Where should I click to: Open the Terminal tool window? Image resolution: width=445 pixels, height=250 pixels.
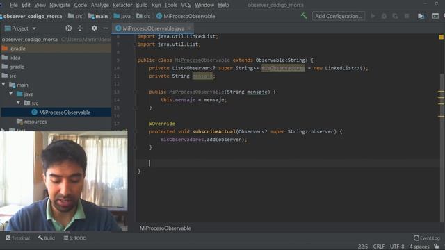17,237
